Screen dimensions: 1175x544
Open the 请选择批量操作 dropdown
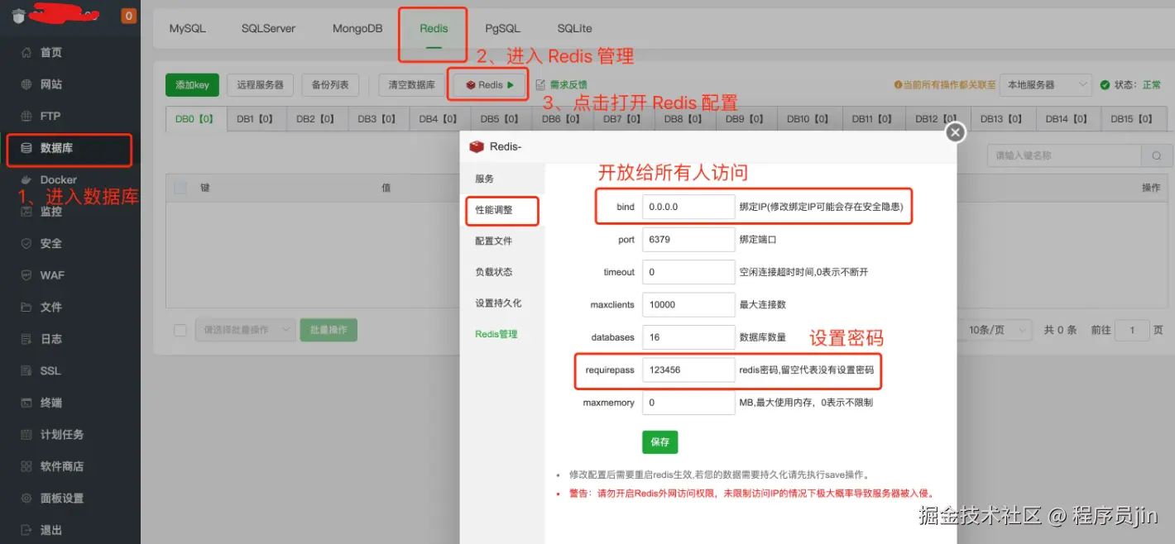245,330
